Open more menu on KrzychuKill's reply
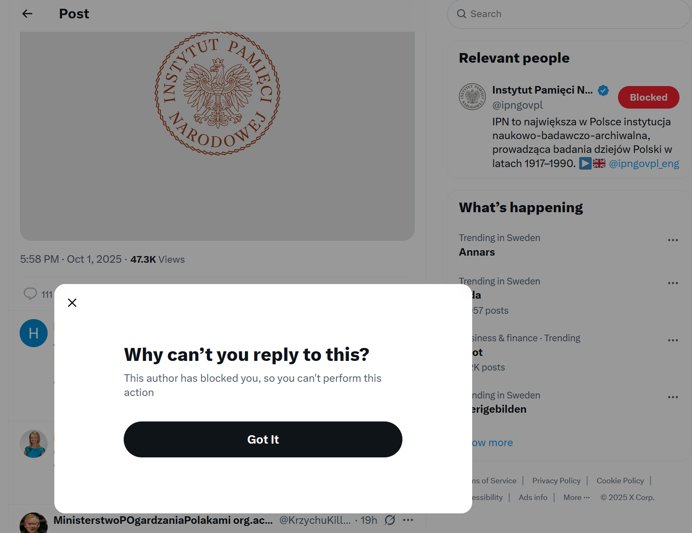Screen dimensions: 692x533 [408, 520]
